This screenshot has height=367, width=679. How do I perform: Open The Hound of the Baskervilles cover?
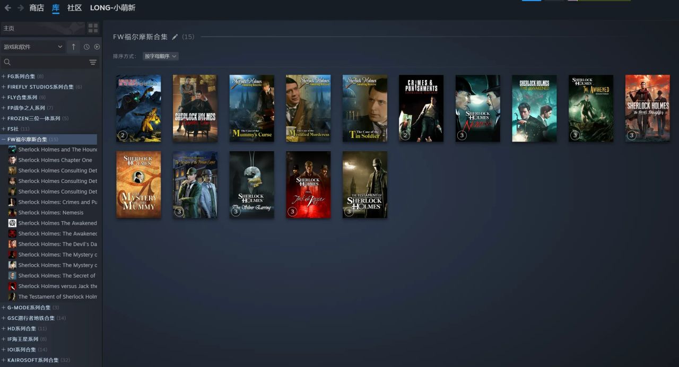pos(138,108)
